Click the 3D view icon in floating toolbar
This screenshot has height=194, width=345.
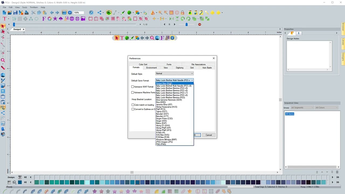(157, 38)
